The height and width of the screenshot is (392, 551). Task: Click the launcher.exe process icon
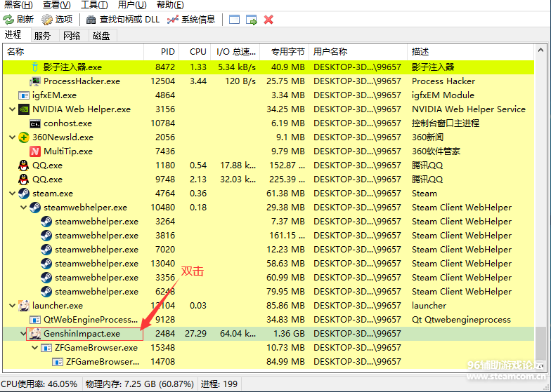(x=24, y=306)
